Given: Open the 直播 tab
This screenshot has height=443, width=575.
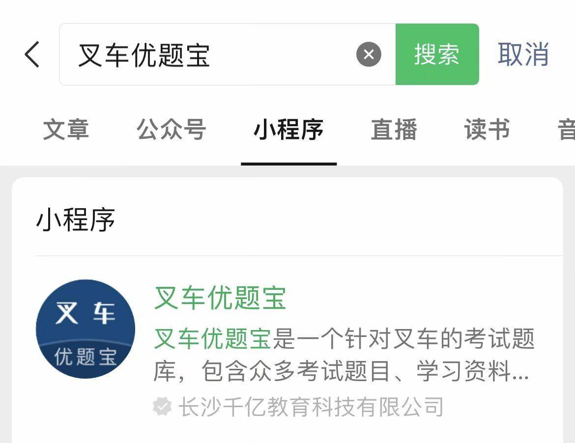Looking at the screenshot, I should tap(394, 129).
